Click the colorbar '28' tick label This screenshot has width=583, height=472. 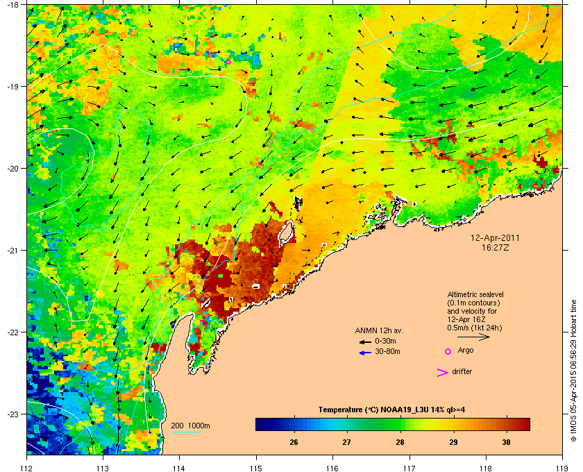click(x=400, y=442)
